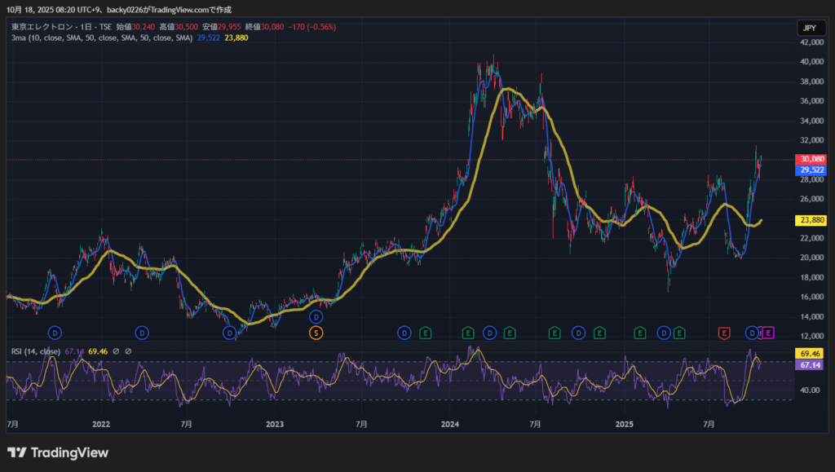Click the yellow 23,880 moving average label
835x472 pixels.
812,220
